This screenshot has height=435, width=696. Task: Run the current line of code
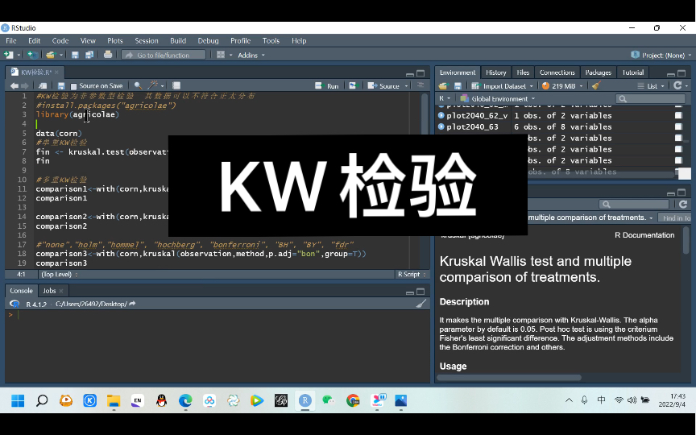point(327,85)
